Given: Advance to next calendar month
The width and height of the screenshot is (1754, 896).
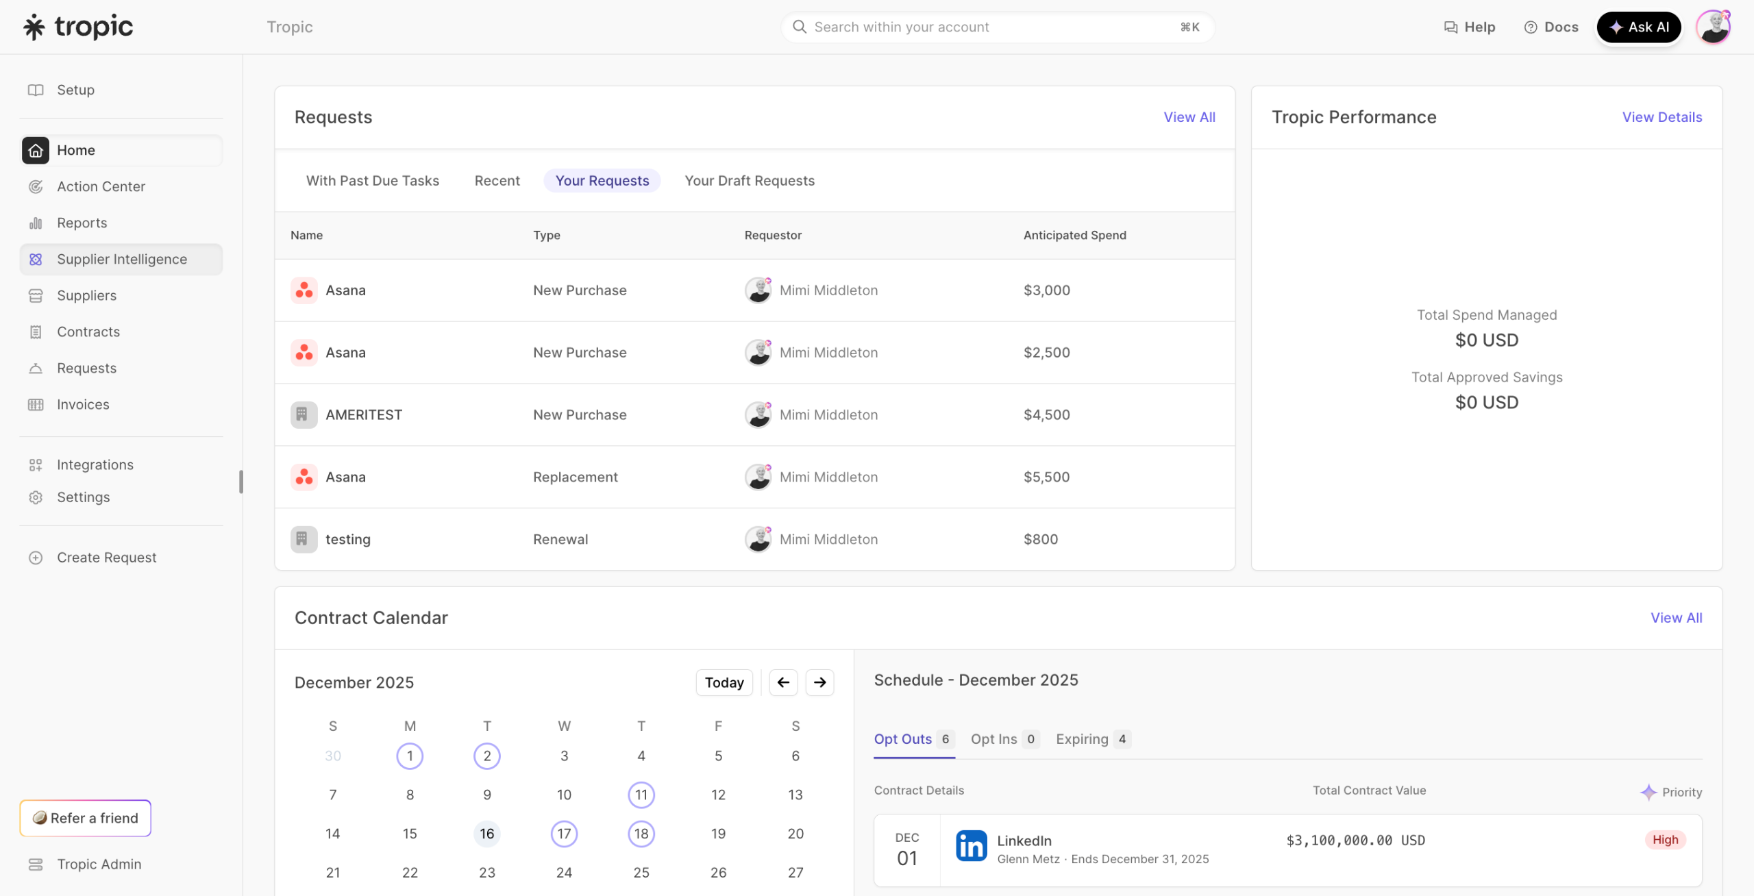Looking at the screenshot, I should 819,682.
